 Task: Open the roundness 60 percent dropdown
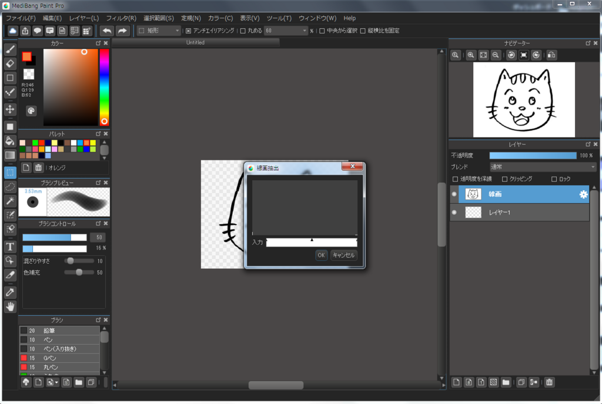coord(286,31)
